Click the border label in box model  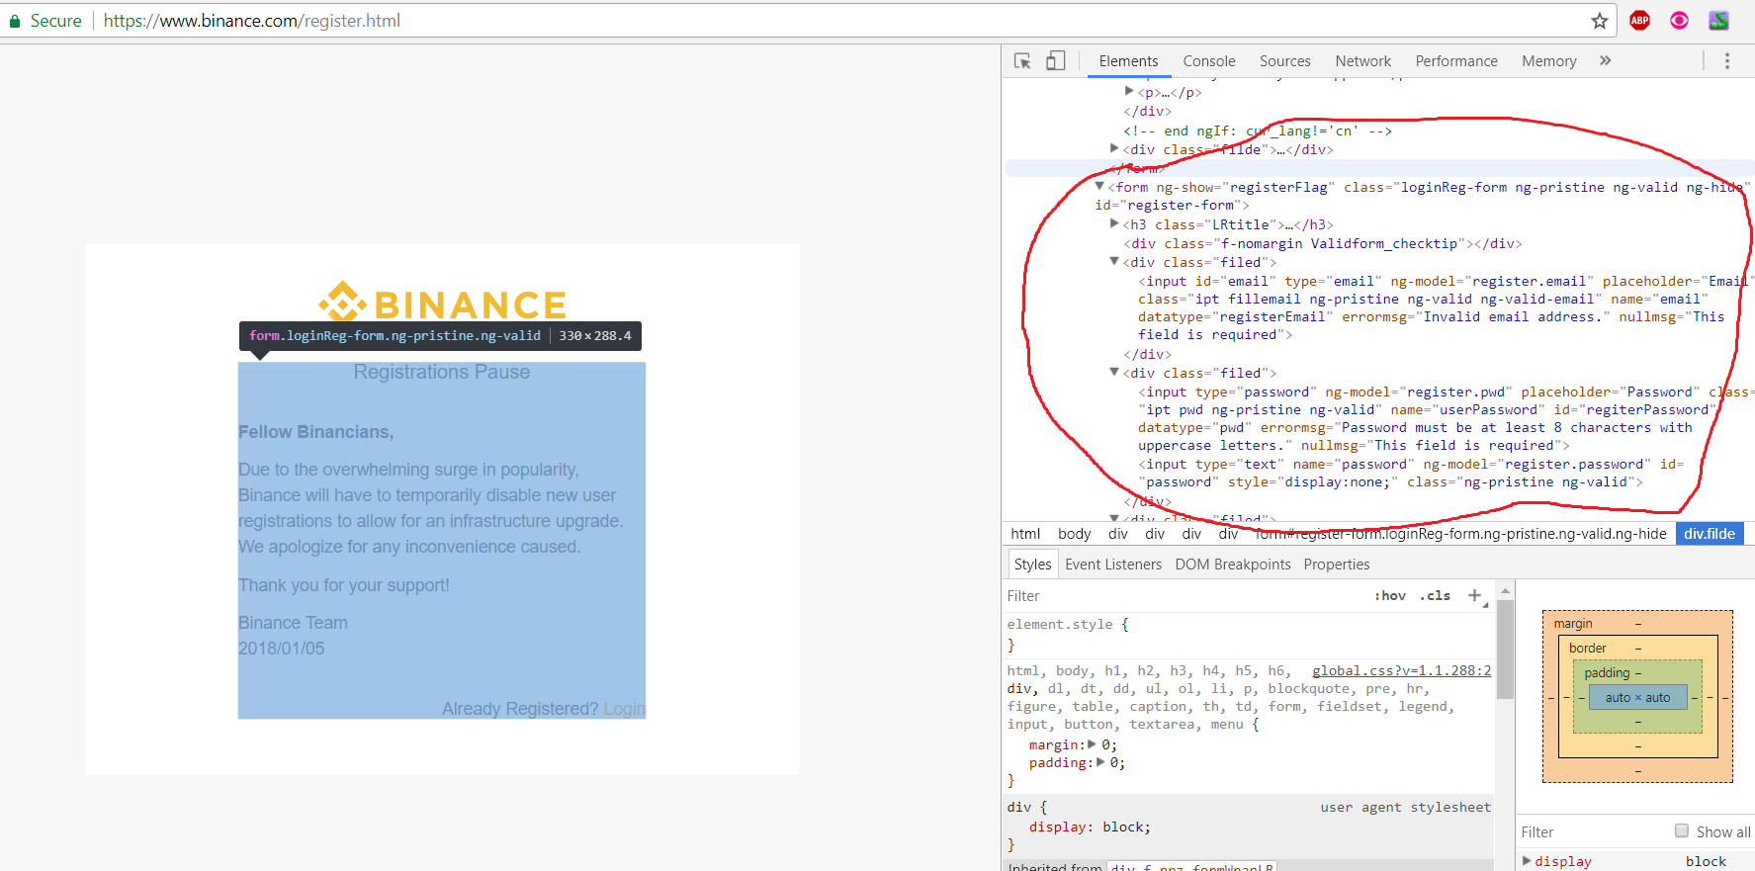1588,649
